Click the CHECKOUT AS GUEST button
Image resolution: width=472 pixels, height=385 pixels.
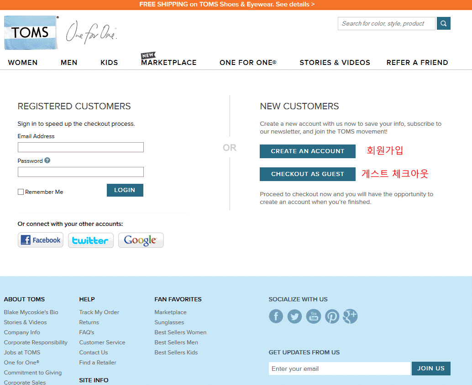click(308, 174)
